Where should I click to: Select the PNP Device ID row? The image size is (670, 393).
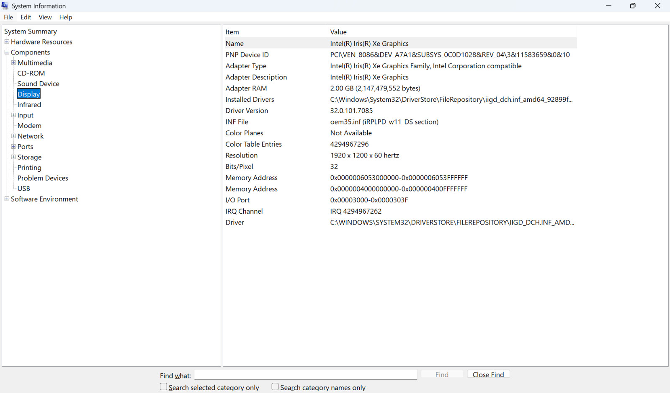click(x=401, y=55)
